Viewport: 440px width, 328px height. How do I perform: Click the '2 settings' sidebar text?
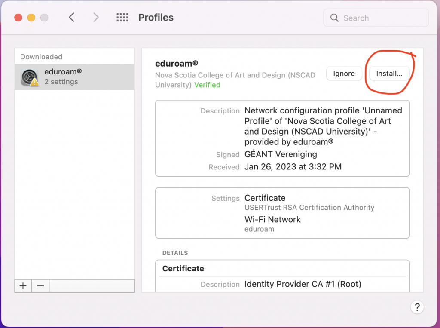pyautogui.click(x=61, y=82)
